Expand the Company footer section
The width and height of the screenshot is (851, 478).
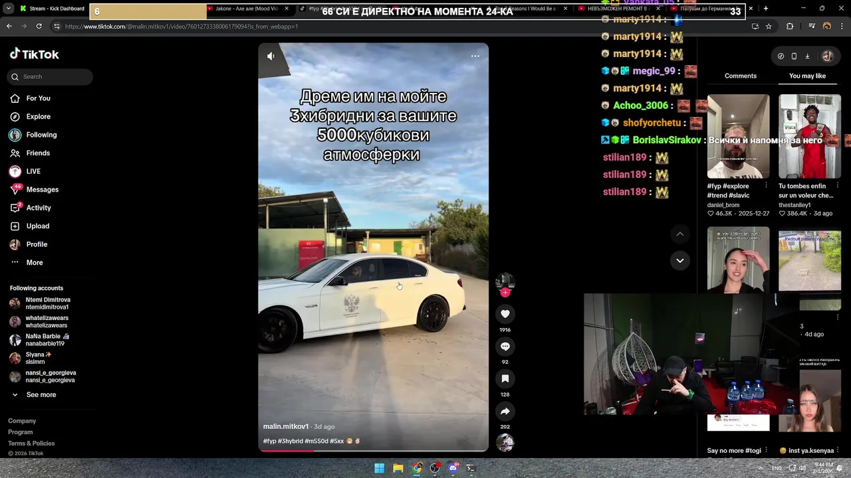tap(22, 421)
